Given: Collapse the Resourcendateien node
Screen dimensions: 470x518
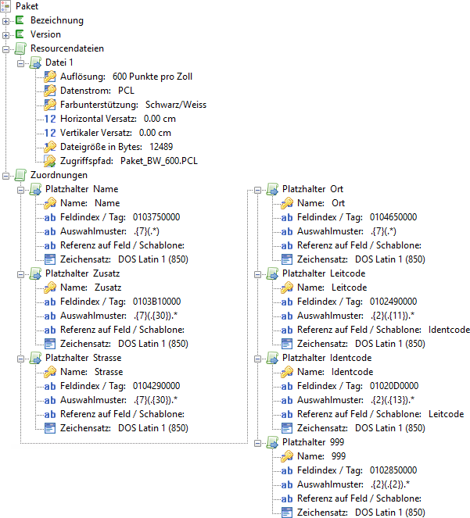Looking at the screenshot, I should (x=7, y=48).
